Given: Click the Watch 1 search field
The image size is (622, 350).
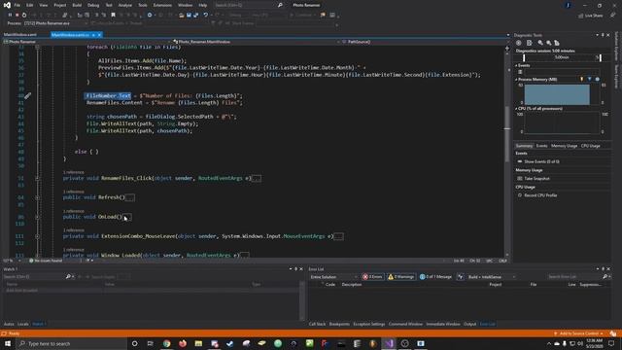Looking at the screenshot, I should tap(34, 276).
